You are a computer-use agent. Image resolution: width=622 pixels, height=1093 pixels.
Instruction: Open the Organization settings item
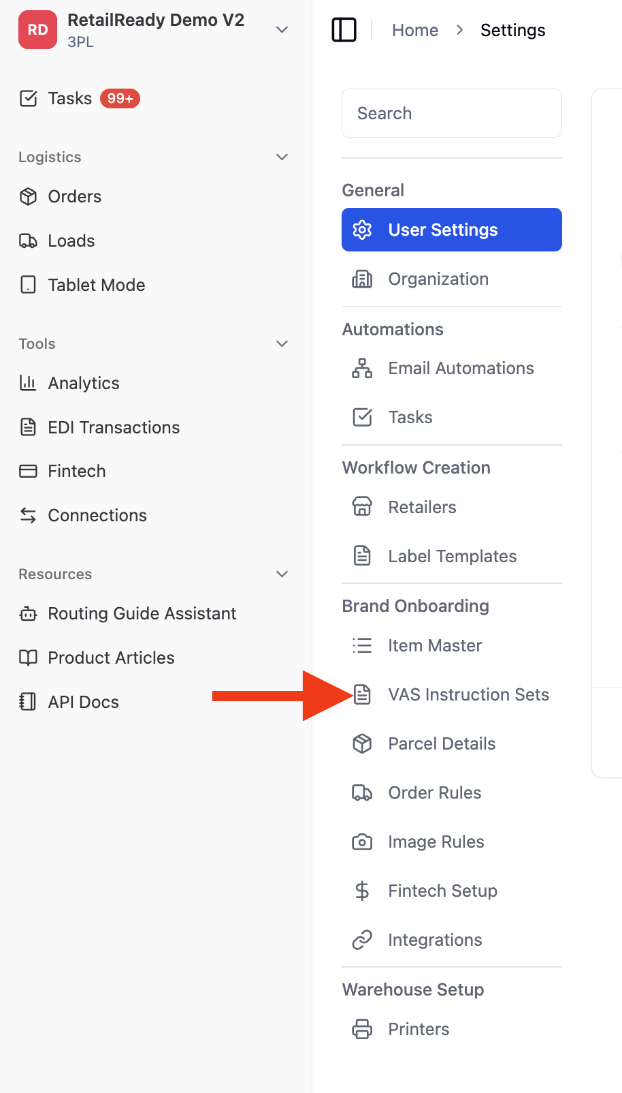[x=452, y=279]
